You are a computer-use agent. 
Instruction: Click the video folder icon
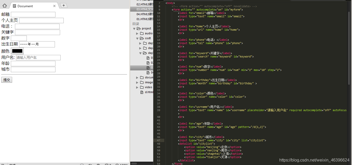(x=142, y=87)
